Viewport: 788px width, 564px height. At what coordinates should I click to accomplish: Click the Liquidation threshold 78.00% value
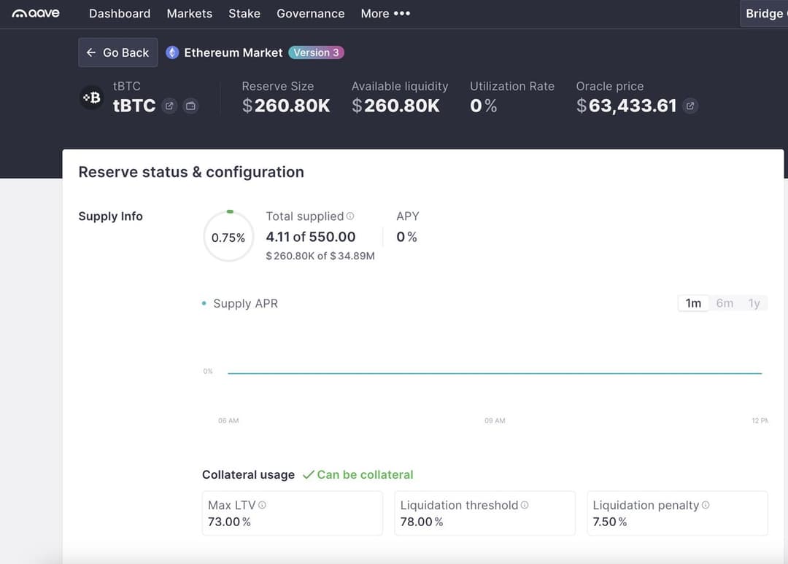pyautogui.click(x=422, y=522)
